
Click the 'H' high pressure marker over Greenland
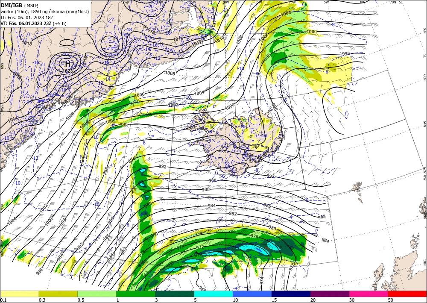point(67,64)
